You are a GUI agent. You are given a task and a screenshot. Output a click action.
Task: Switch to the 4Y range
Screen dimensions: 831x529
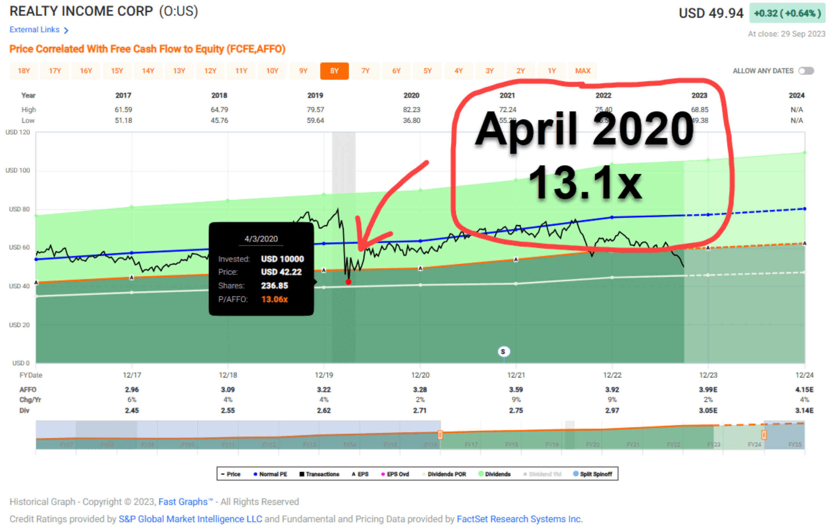click(x=459, y=71)
